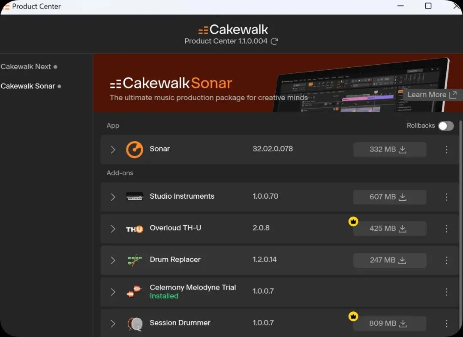Open more options for Celemony Melodyne Trial
Screen dimensions: 463x337
[446, 292]
